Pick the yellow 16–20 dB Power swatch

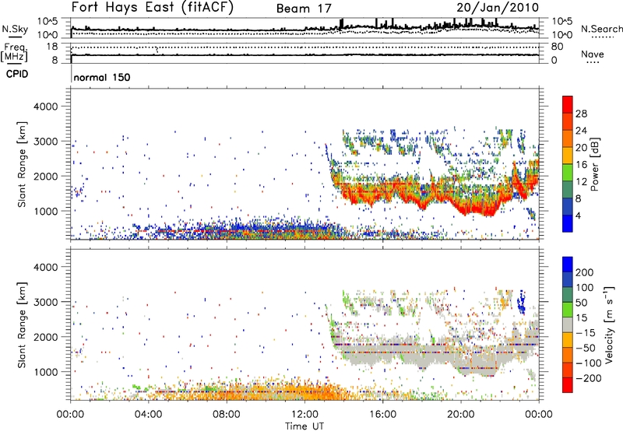568,156
